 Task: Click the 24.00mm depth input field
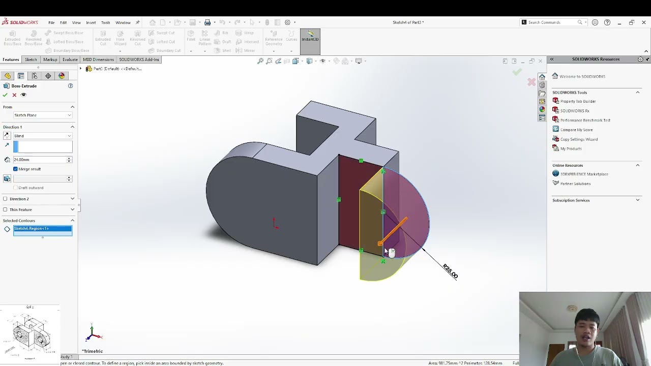point(39,160)
